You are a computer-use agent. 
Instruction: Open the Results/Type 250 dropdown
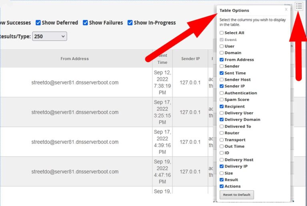pyautogui.click(x=50, y=36)
